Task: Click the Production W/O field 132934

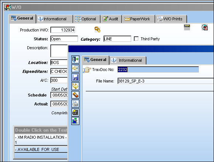Action: pos(63,30)
